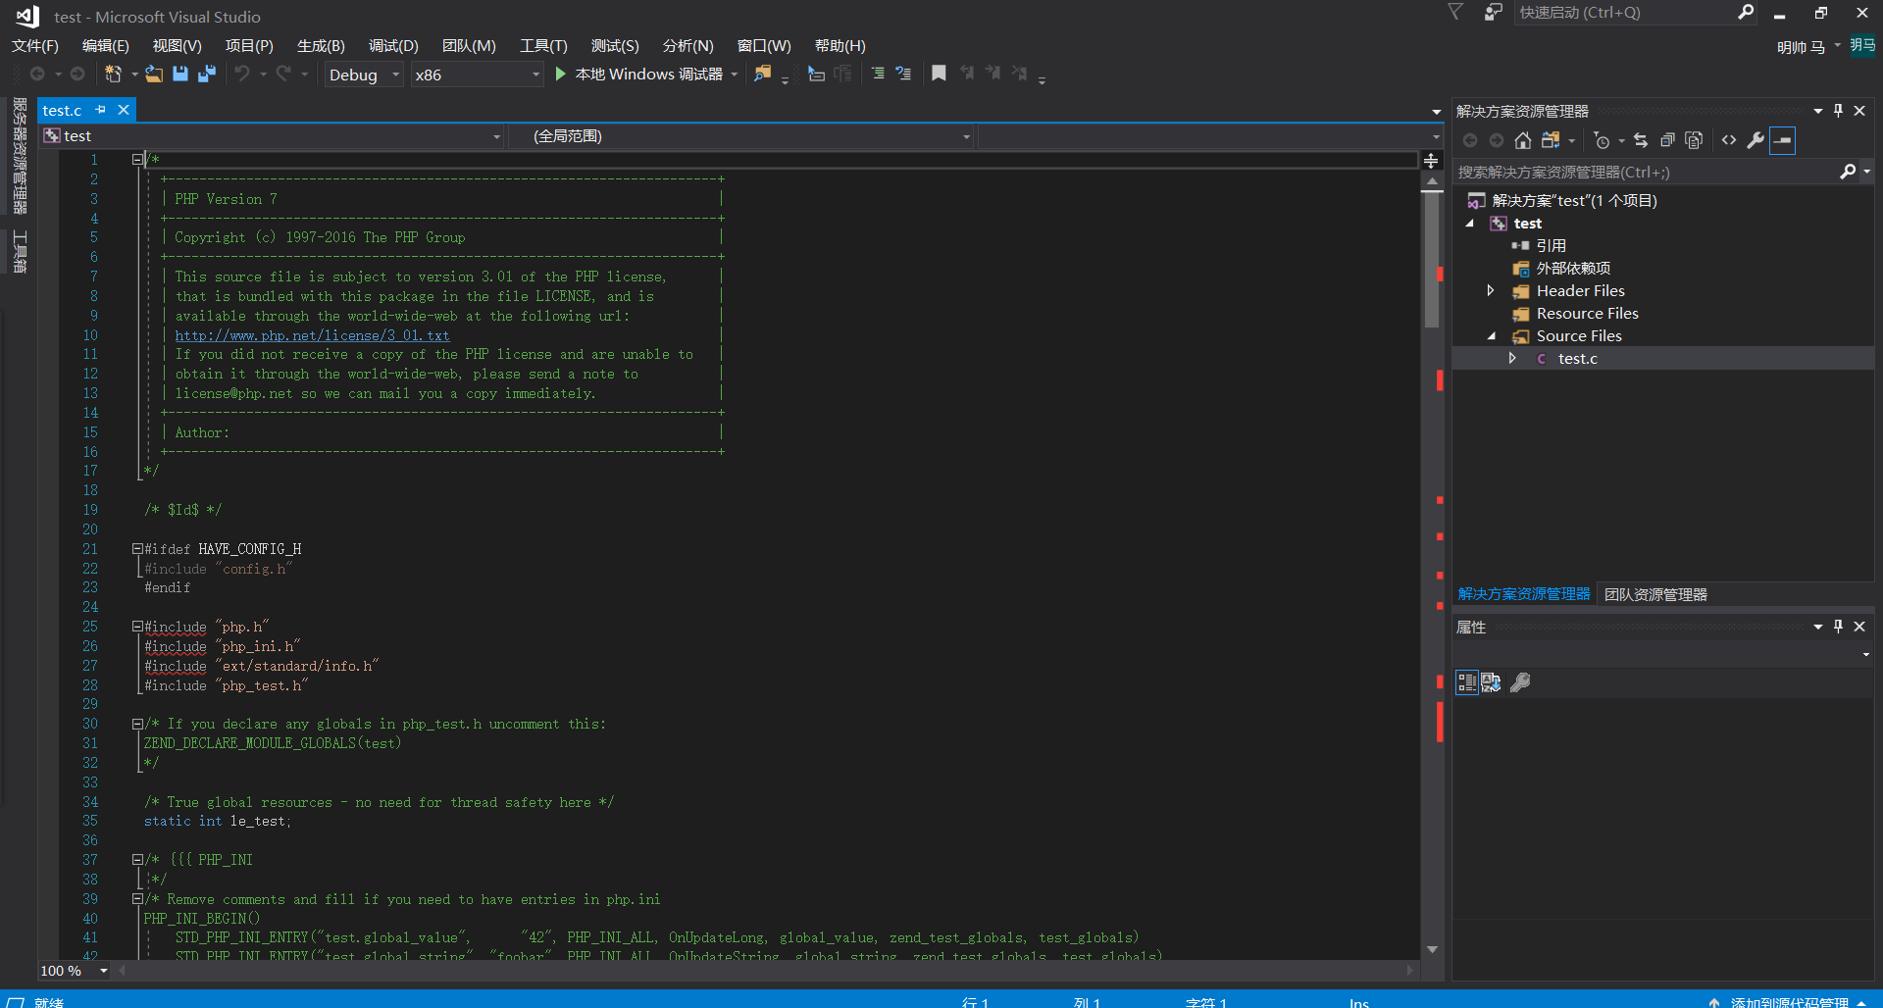Click the Save All icon on the toolbar
This screenshot has height=1008, width=1883.
click(x=207, y=74)
